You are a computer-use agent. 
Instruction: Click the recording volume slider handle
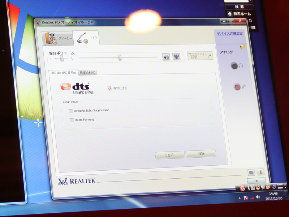click(120, 58)
